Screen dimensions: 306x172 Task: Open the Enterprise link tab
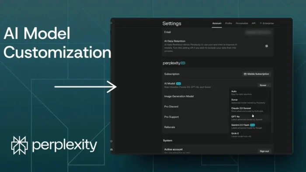coord(267,24)
